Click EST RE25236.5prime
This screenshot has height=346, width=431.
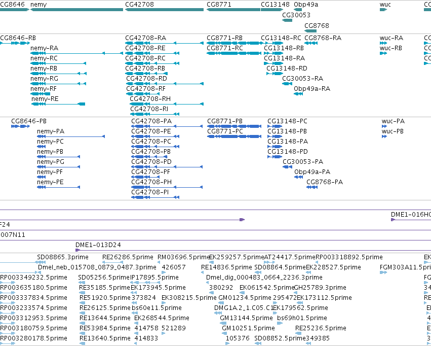[321, 328]
